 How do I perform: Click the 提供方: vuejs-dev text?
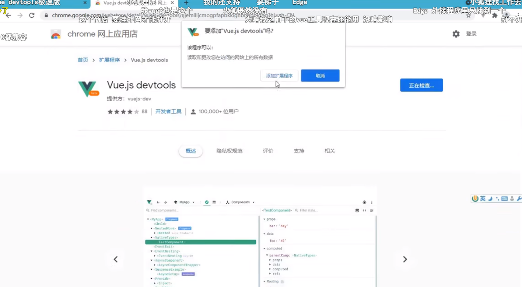(x=129, y=99)
